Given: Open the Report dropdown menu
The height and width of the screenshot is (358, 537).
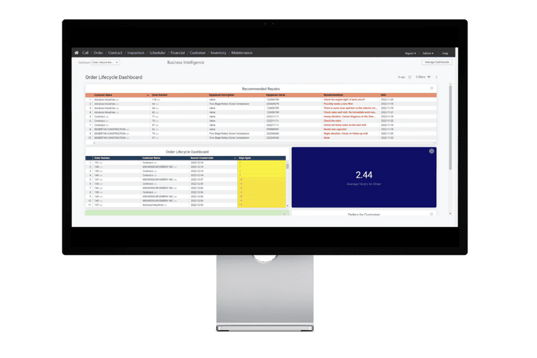Looking at the screenshot, I should 410,53.
